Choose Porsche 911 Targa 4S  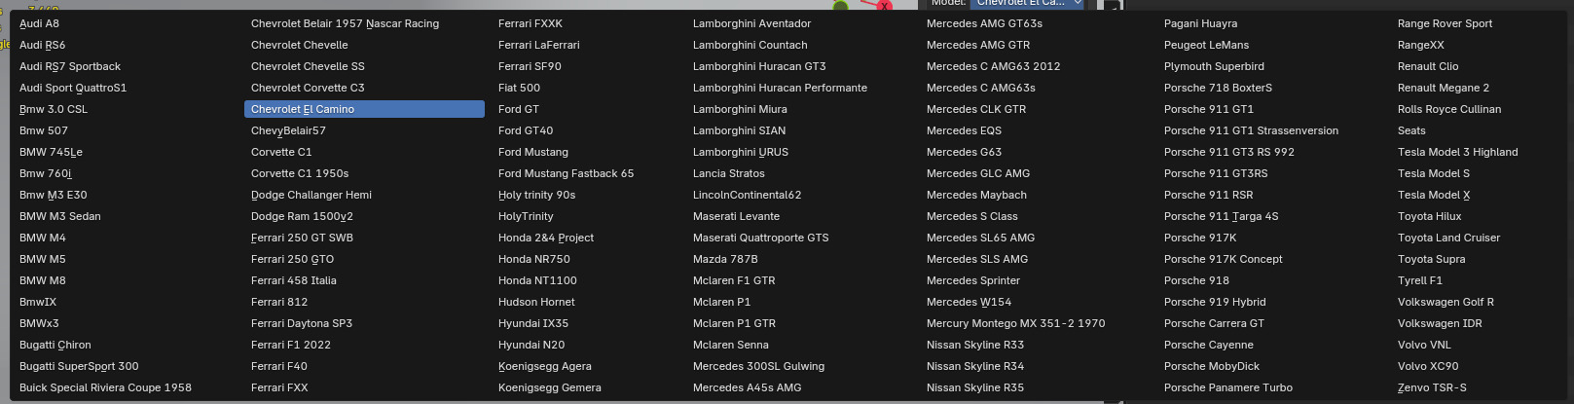point(1221,216)
